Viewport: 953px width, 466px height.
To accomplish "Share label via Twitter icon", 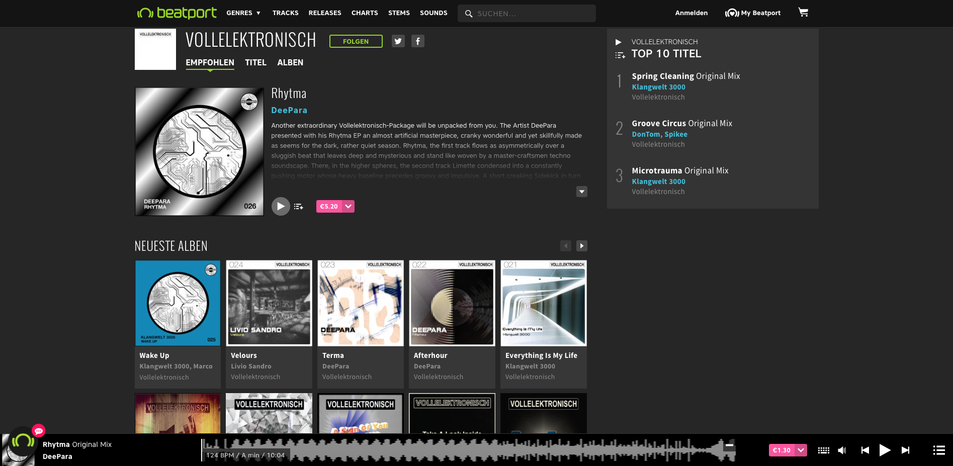I will [398, 41].
